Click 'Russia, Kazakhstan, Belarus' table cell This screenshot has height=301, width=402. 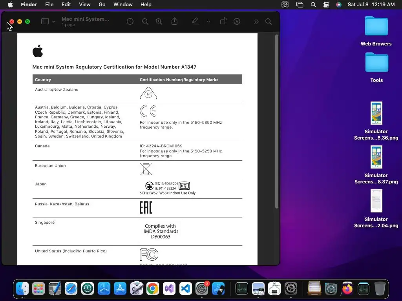click(x=62, y=204)
